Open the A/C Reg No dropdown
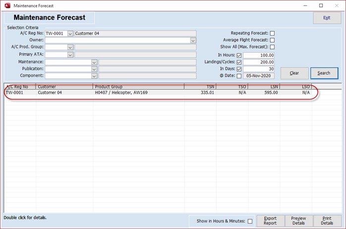346x229 pixels. (x=70, y=34)
